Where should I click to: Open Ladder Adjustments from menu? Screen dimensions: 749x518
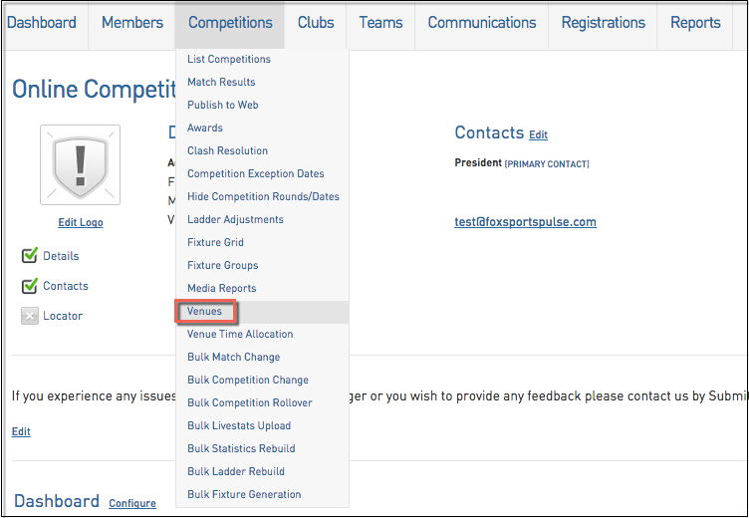click(235, 219)
